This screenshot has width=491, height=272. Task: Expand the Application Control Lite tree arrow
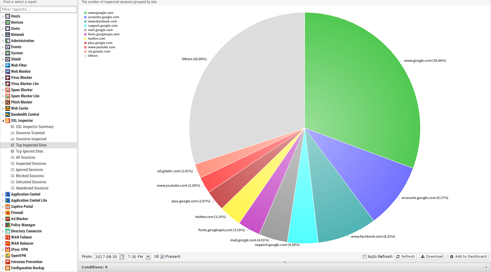click(x=3, y=200)
